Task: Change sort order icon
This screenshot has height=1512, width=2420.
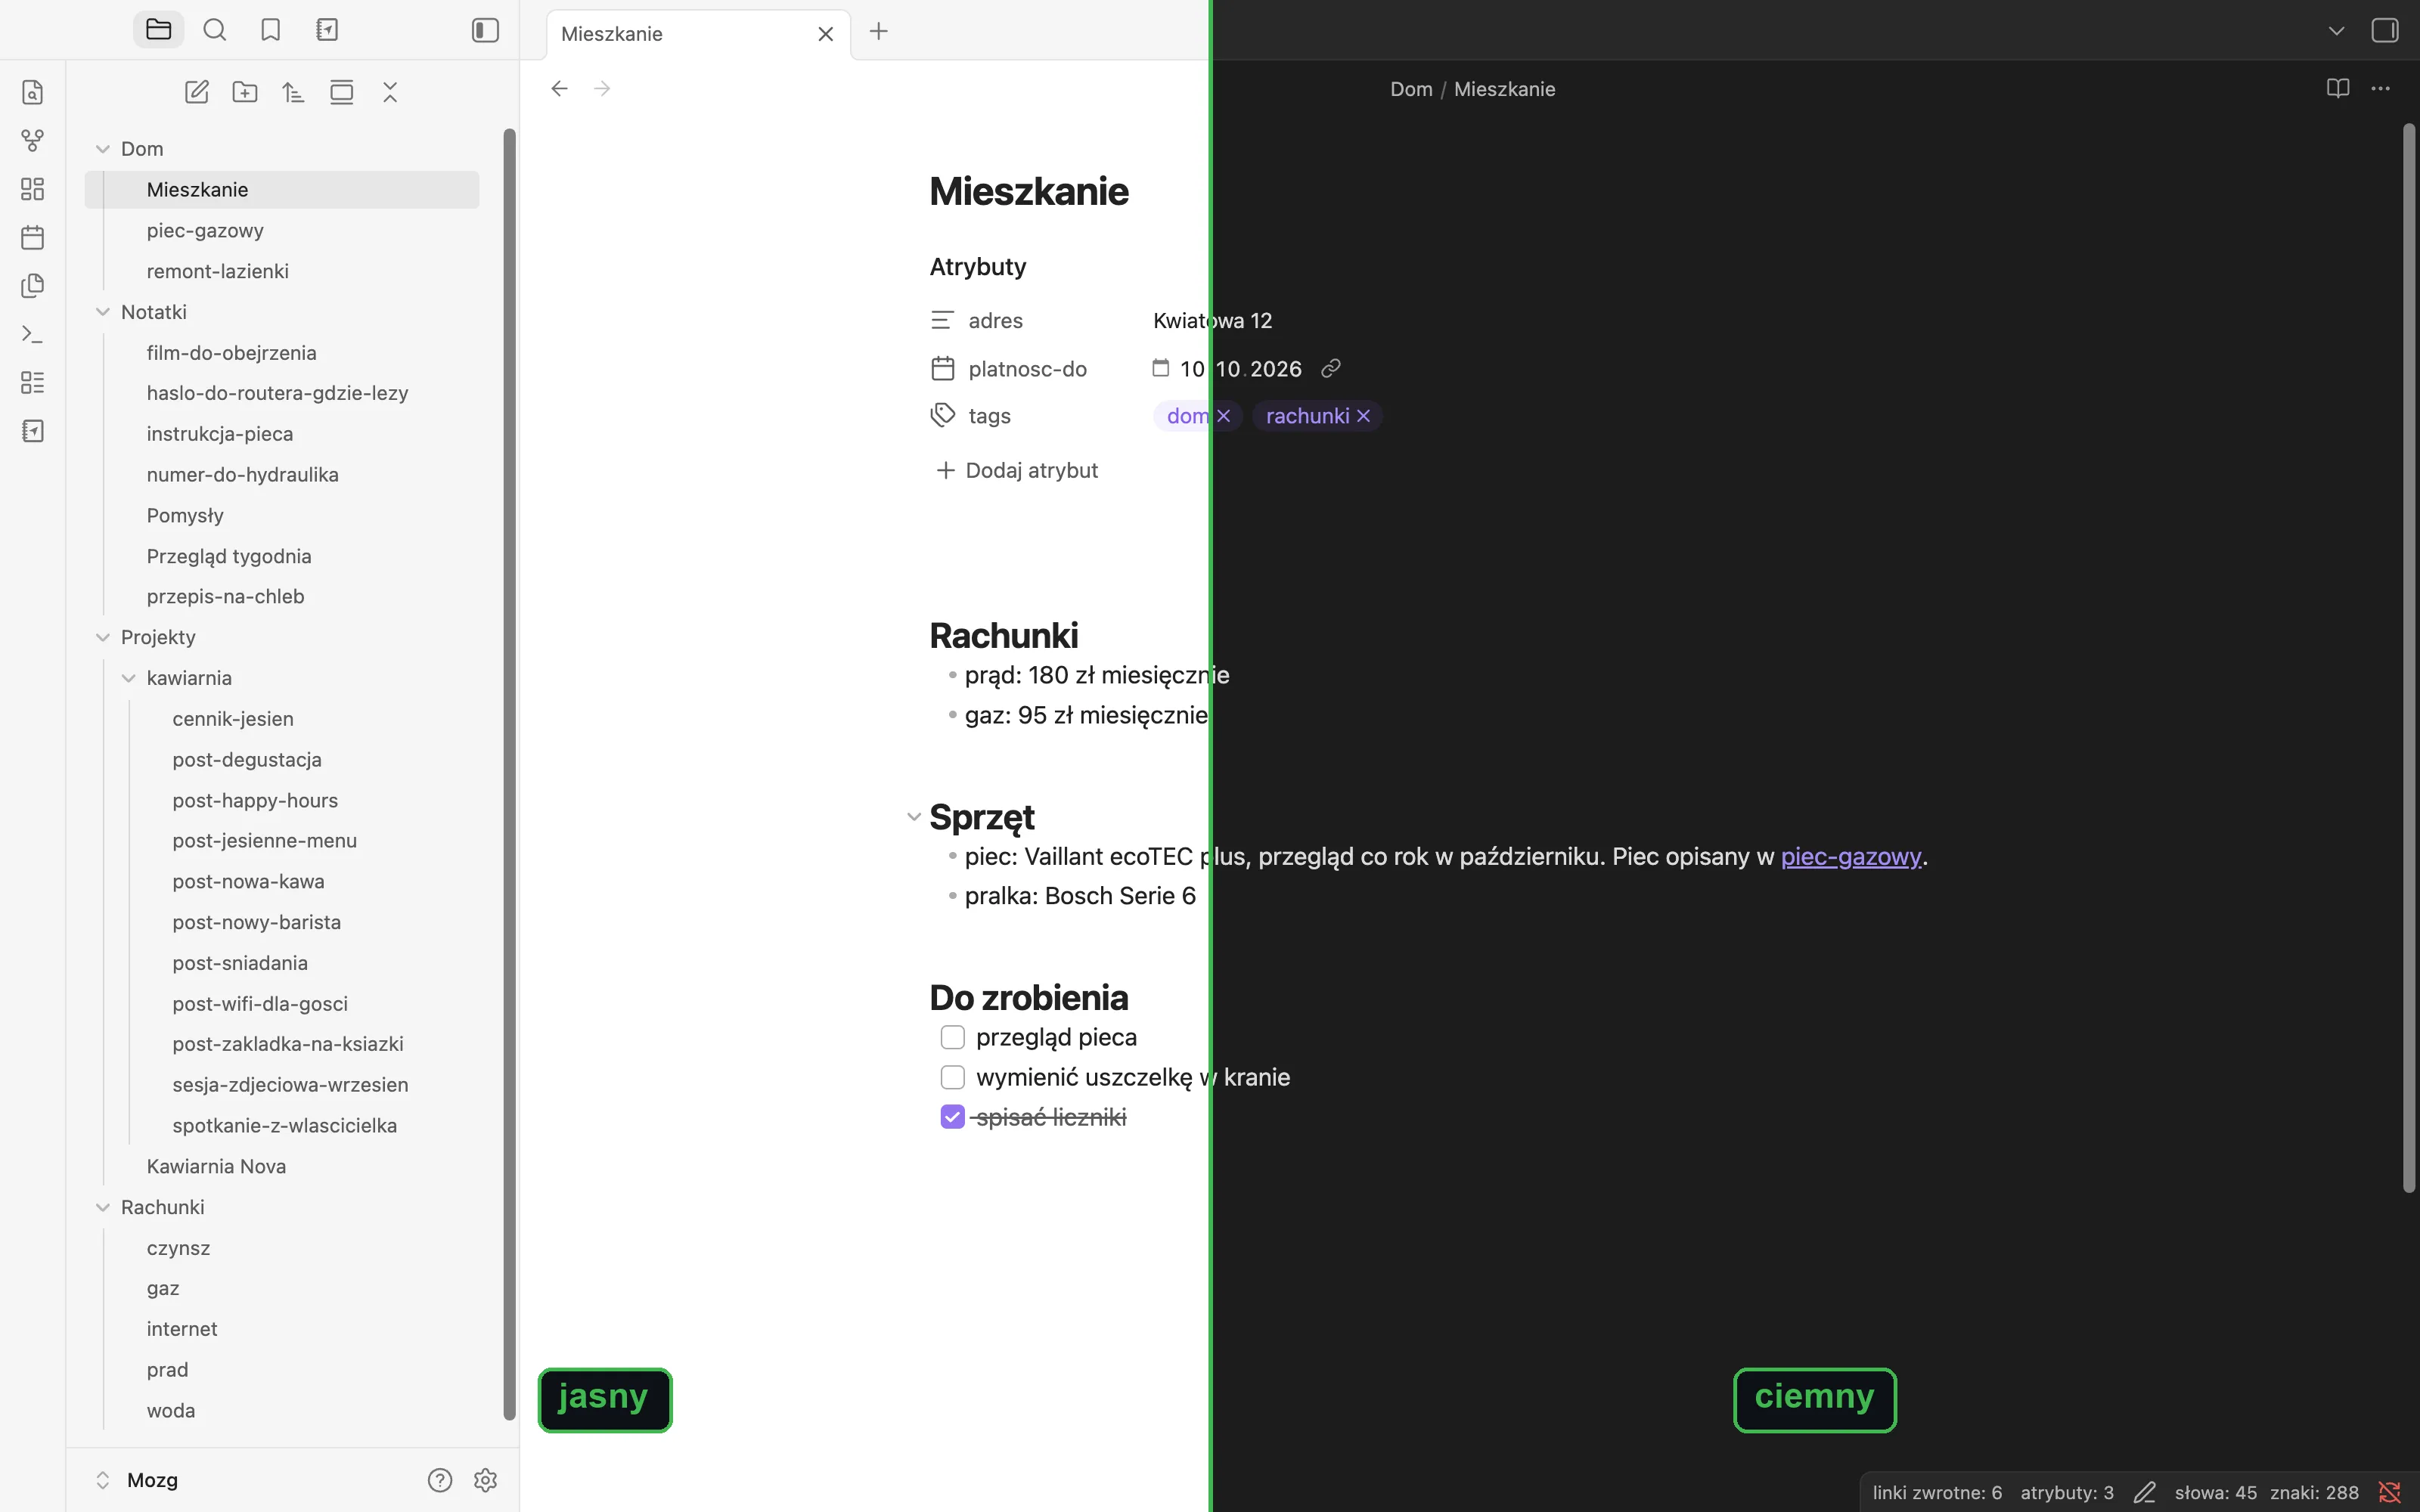Action: coord(293,92)
